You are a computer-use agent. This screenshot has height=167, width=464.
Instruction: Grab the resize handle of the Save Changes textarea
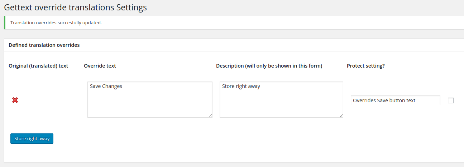[x=210, y=116]
